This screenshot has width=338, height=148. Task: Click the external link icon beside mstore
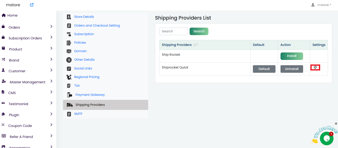(x=32, y=5)
